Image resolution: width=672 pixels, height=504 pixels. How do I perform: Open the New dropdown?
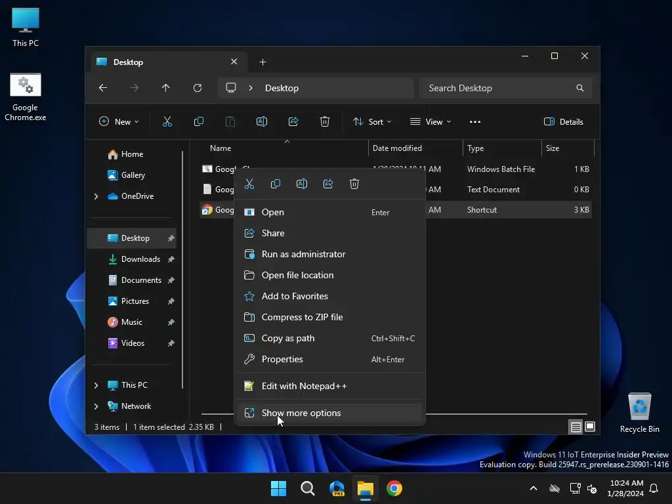[x=119, y=121]
